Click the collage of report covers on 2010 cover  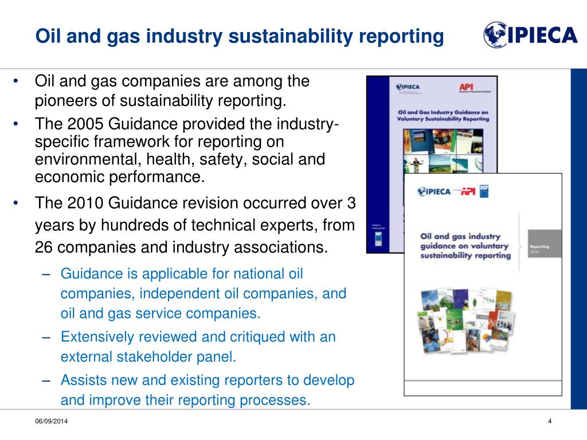coord(465,320)
